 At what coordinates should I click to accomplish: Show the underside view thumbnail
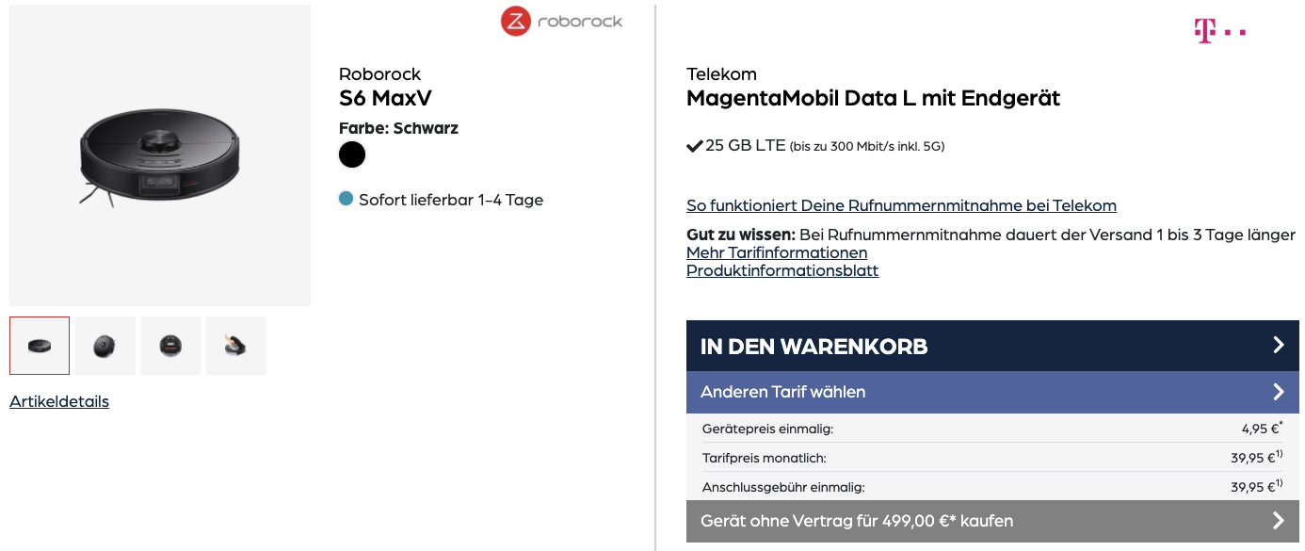[170, 346]
